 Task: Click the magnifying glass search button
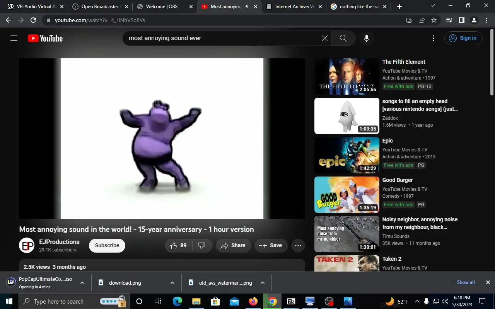pos(343,38)
